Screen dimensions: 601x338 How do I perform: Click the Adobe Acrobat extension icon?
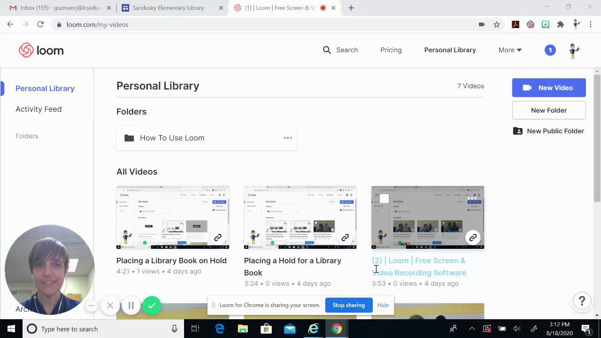516,24
